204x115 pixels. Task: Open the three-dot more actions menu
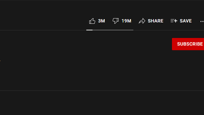tap(202, 21)
